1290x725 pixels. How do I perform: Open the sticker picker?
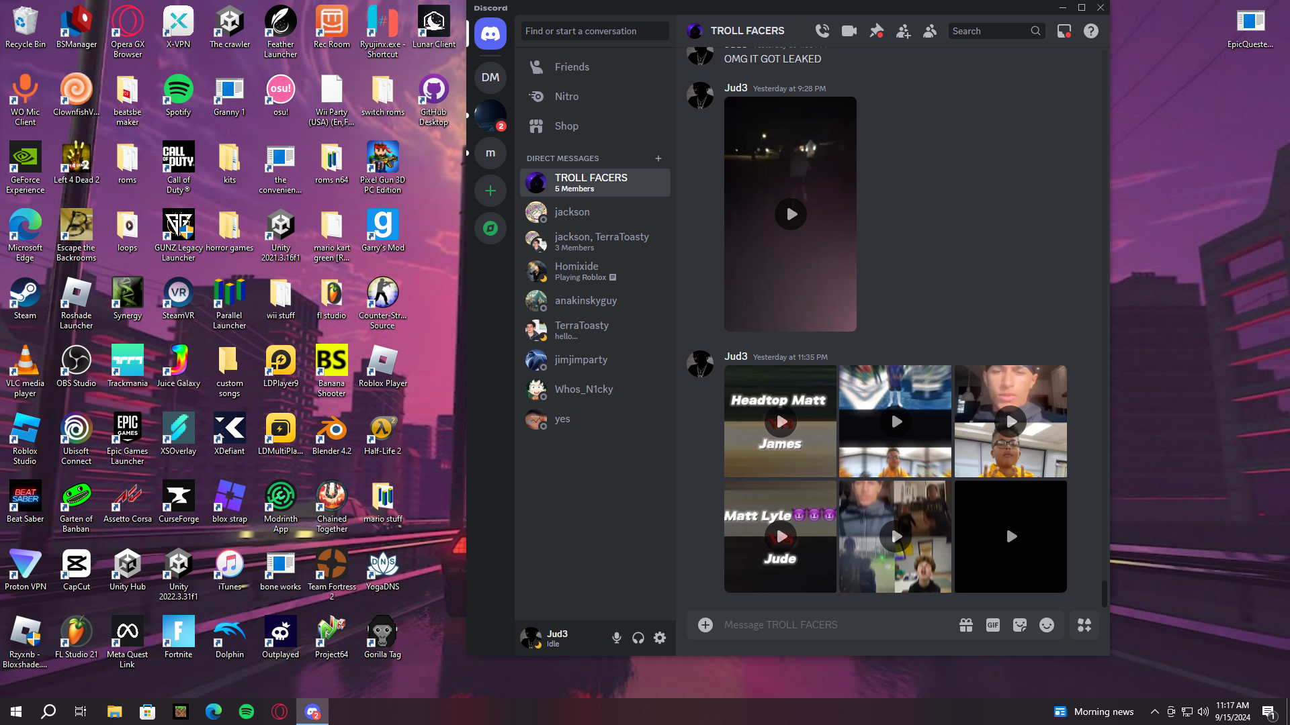pyautogui.click(x=1019, y=625)
